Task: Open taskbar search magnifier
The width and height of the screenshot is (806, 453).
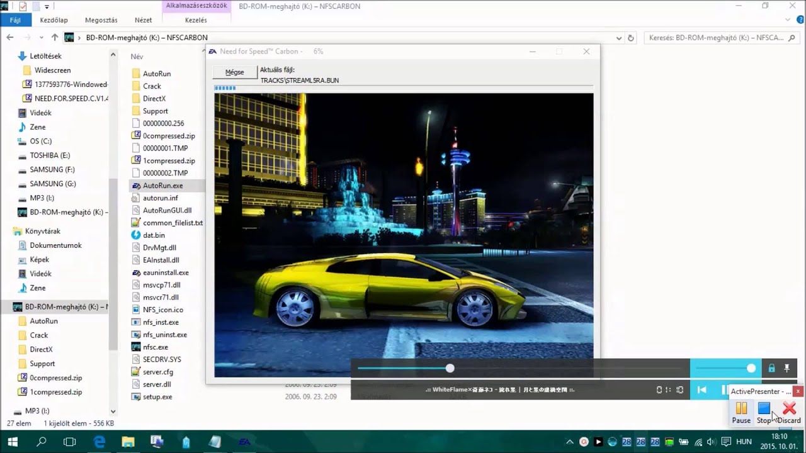Action: coord(42,442)
